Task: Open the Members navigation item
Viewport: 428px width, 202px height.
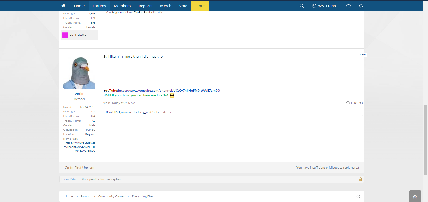Action: tap(122, 6)
